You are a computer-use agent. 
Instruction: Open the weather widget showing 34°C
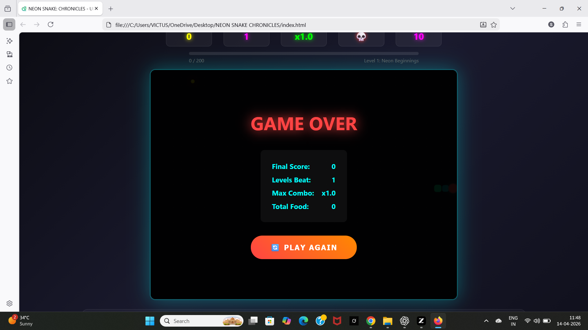click(x=20, y=321)
